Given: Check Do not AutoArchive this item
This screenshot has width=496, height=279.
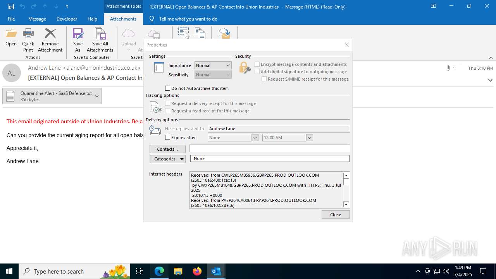Looking at the screenshot, I should (168, 88).
